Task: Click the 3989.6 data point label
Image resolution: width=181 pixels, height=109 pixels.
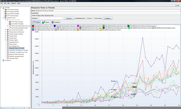Action: tap(115, 90)
